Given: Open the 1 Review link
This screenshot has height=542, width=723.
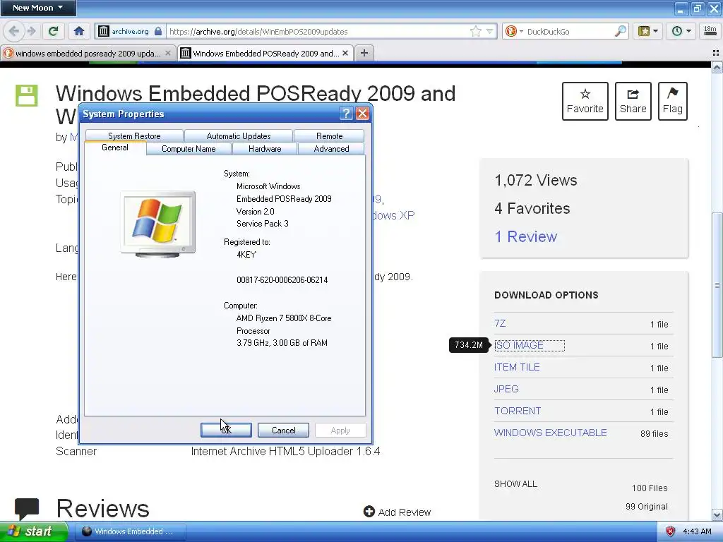Looking at the screenshot, I should [x=525, y=236].
